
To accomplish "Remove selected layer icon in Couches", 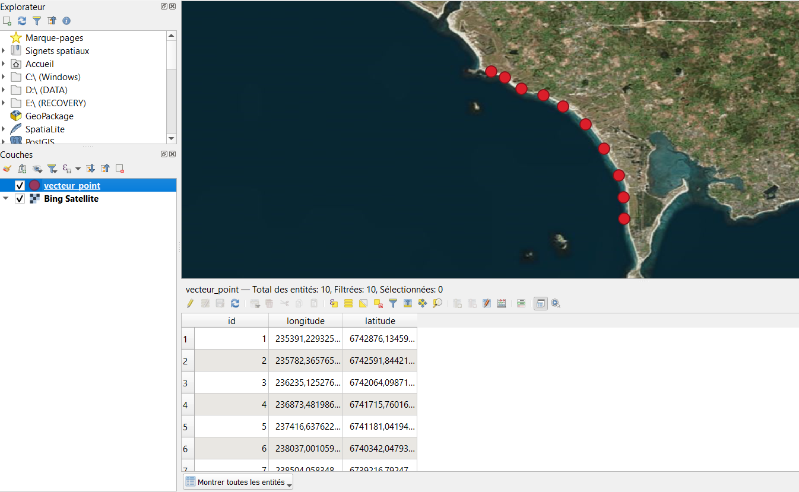I will (120, 169).
